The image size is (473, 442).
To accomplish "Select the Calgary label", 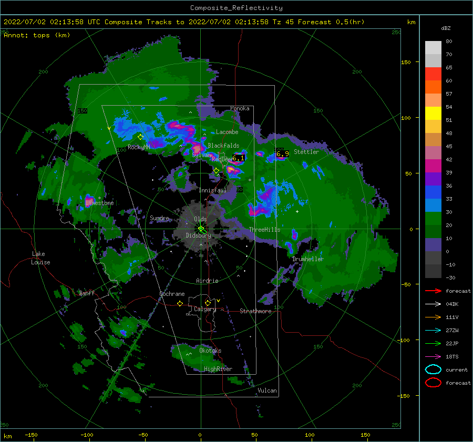I will [205, 309].
